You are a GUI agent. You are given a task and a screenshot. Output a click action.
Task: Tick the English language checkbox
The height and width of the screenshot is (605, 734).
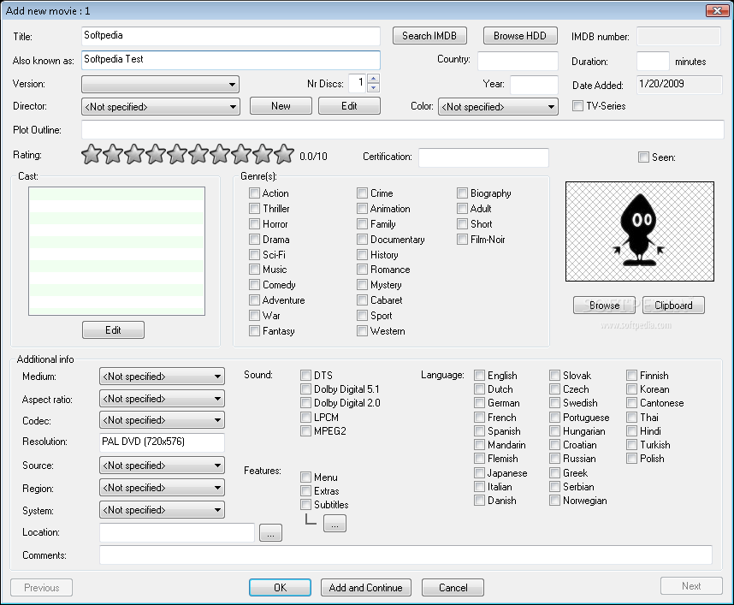pos(479,375)
